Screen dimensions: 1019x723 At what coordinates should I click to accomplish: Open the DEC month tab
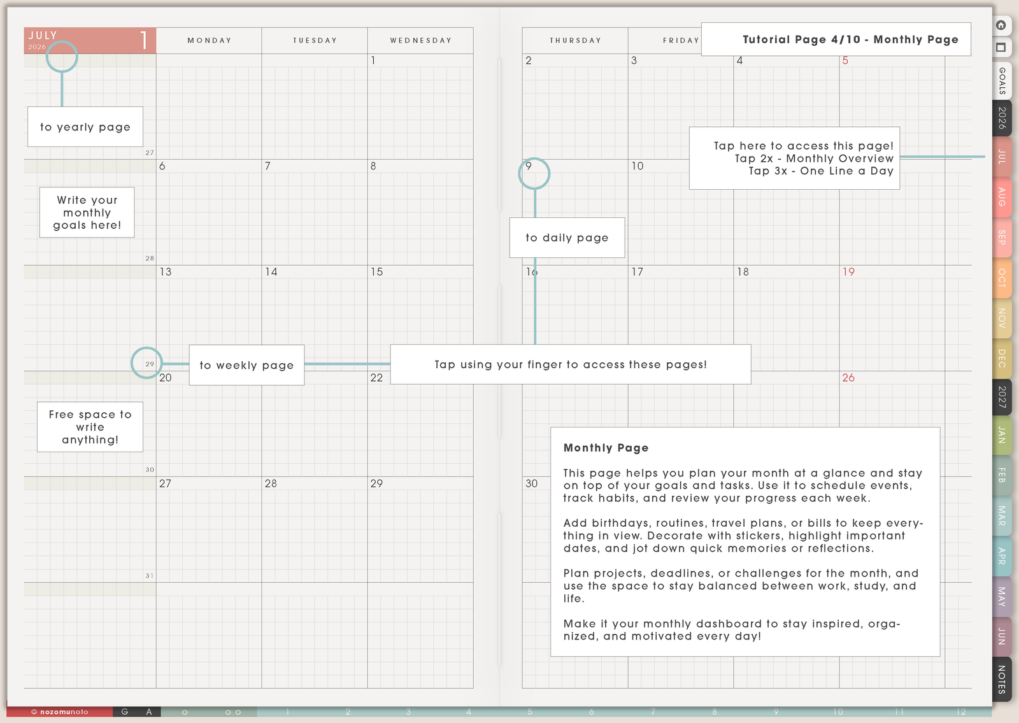(x=1002, y=358)
